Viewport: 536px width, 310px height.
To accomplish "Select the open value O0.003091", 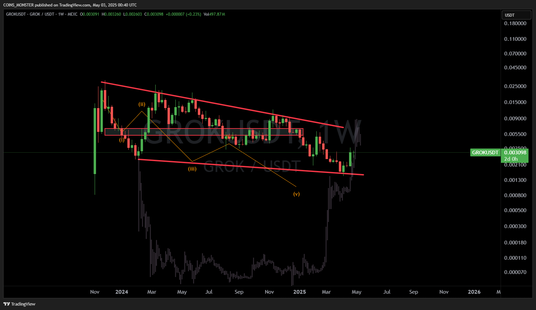I will click(90, 14).
